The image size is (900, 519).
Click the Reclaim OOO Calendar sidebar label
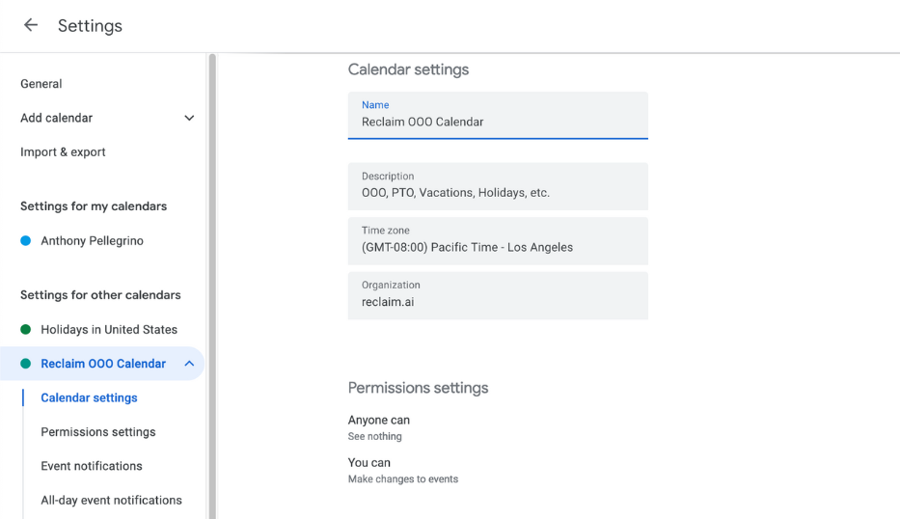pos(103,364)
